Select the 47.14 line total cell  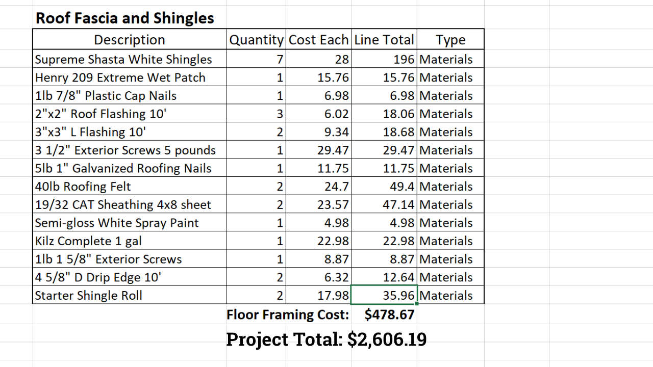coord(384,204)
